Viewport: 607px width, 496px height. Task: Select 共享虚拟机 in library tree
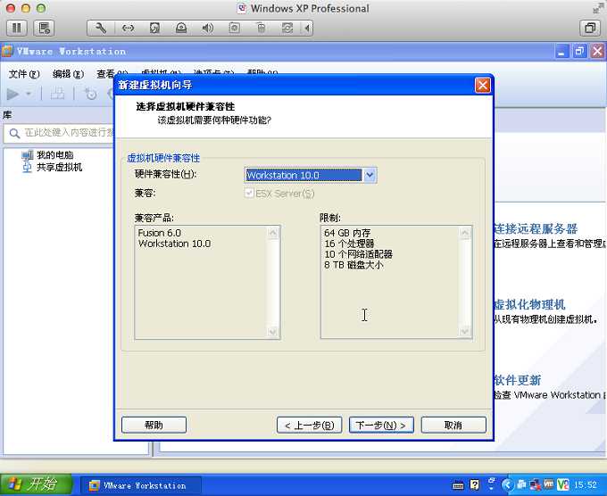click(x=59, y=167)
